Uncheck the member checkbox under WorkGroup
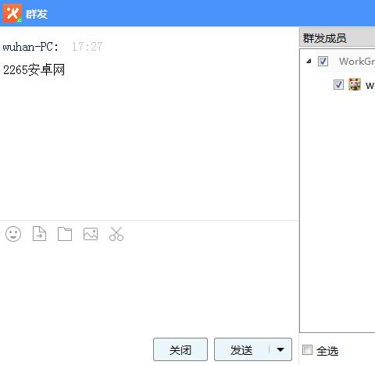Viewport: 375px width, 365px height. point(338,85)
